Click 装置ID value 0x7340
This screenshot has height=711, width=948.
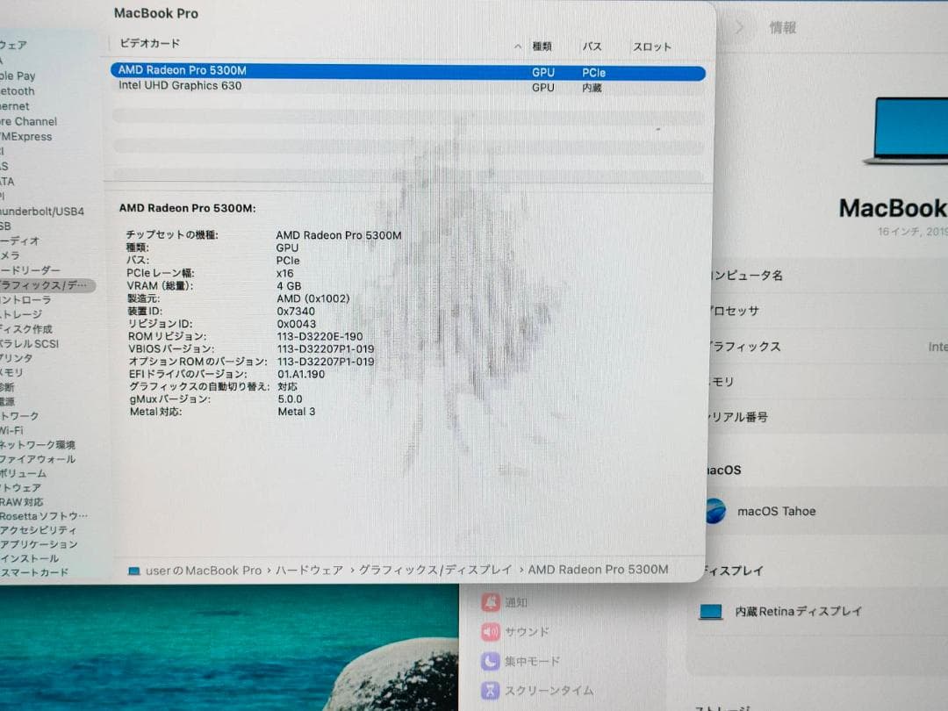coord(296,312)
